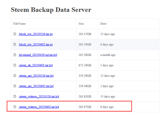Download steem_ah_20250603.tar.lz4 file

click(36, 65)
